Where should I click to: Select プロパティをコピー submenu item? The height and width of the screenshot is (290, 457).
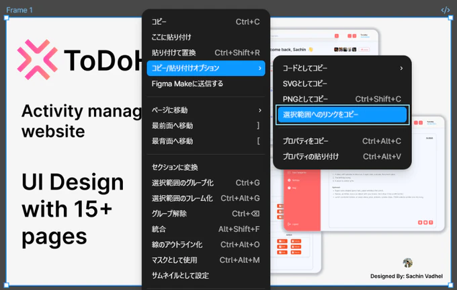pos(342,141)
